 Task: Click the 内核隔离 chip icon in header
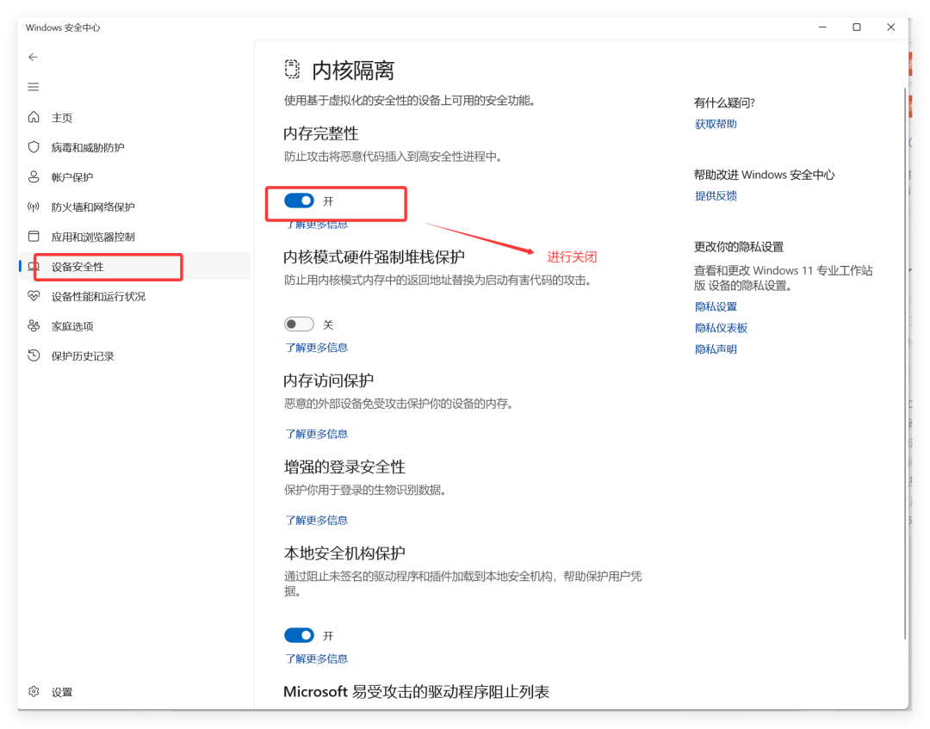tap(292, 70)
